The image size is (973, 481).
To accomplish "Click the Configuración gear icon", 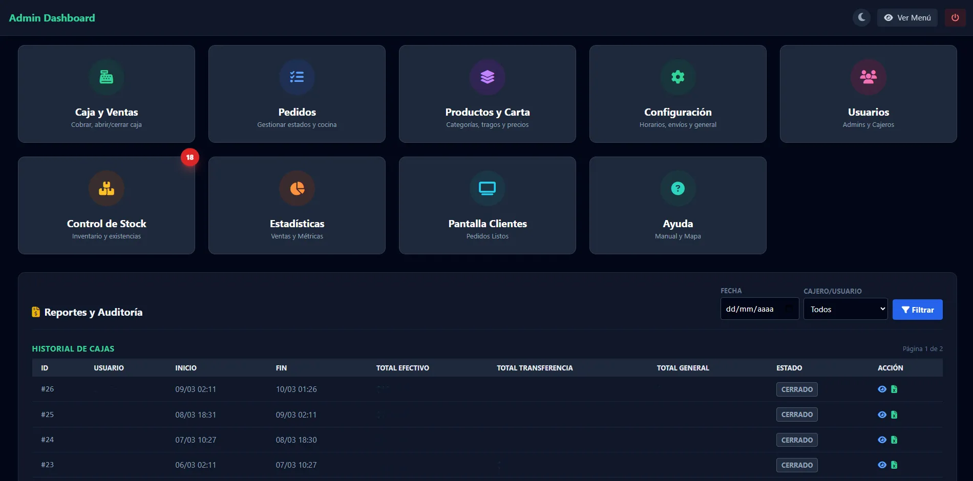I will click(x=678, y=77).
